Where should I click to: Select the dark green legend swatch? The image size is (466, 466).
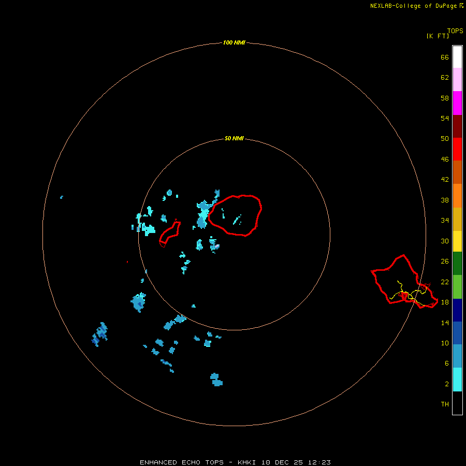click(457, 264)
